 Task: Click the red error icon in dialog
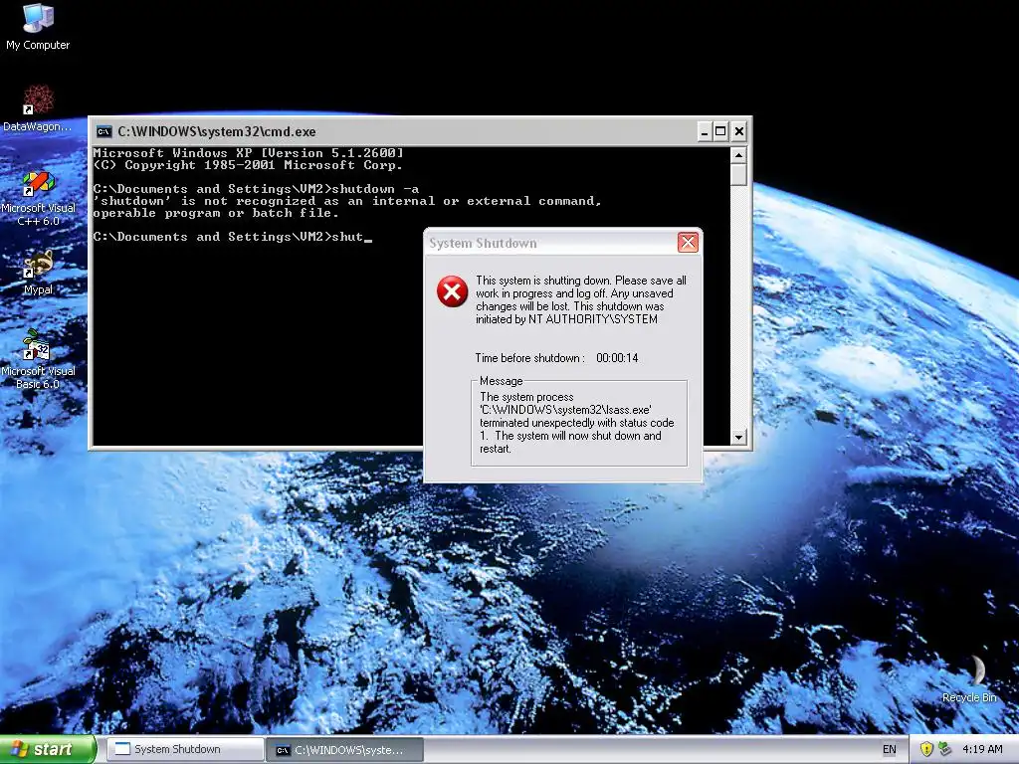(x=453, y=291)
